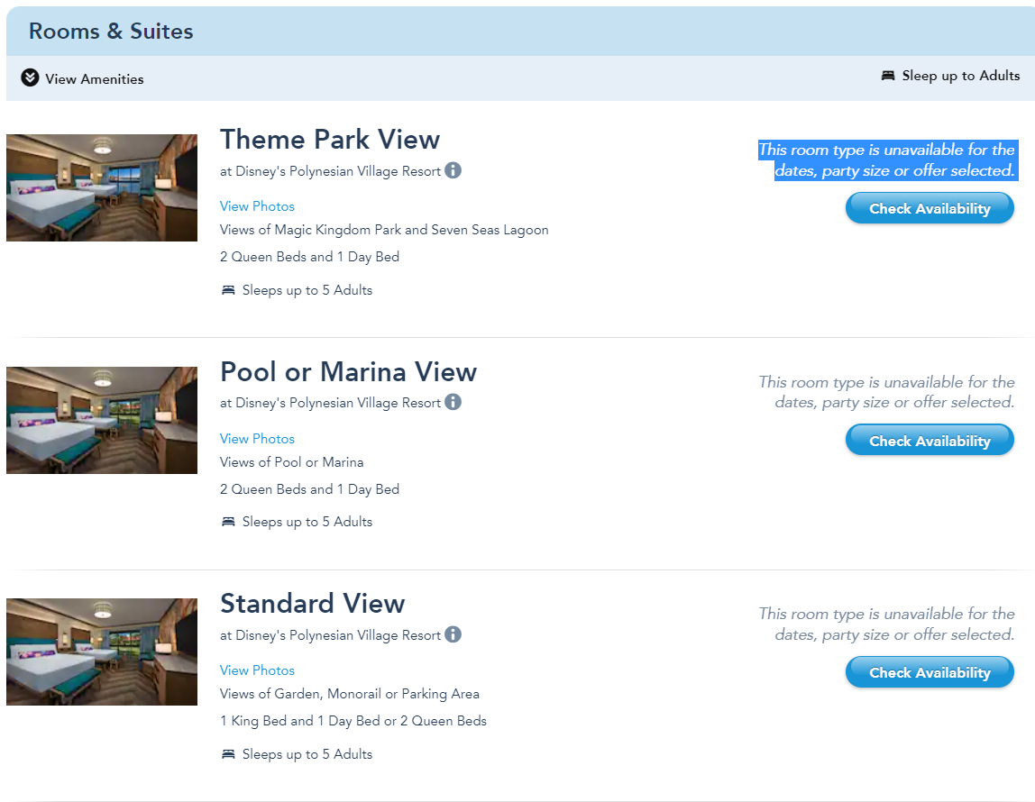
Task: View Photos of Standard View room
Action: [x=257, y=670]
